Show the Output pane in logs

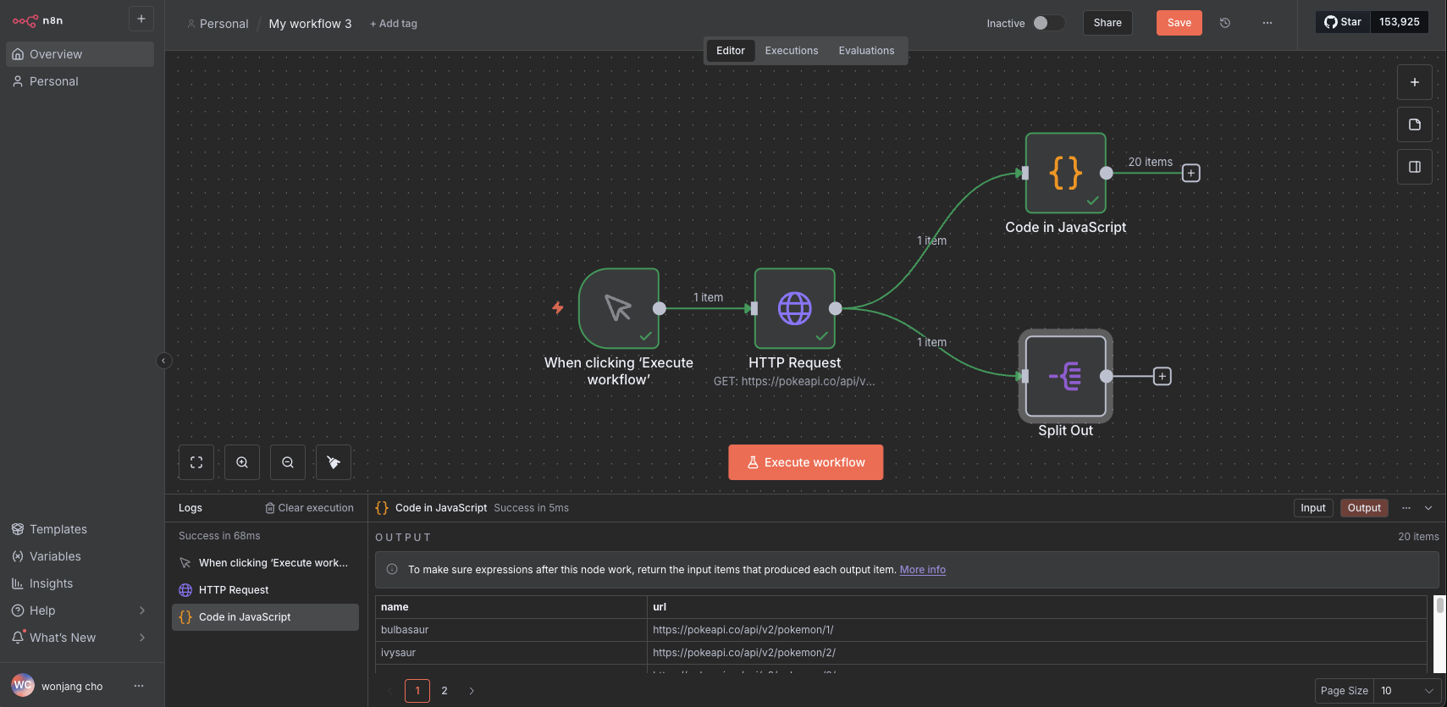pyautogui.click(x=1364, y=508)
